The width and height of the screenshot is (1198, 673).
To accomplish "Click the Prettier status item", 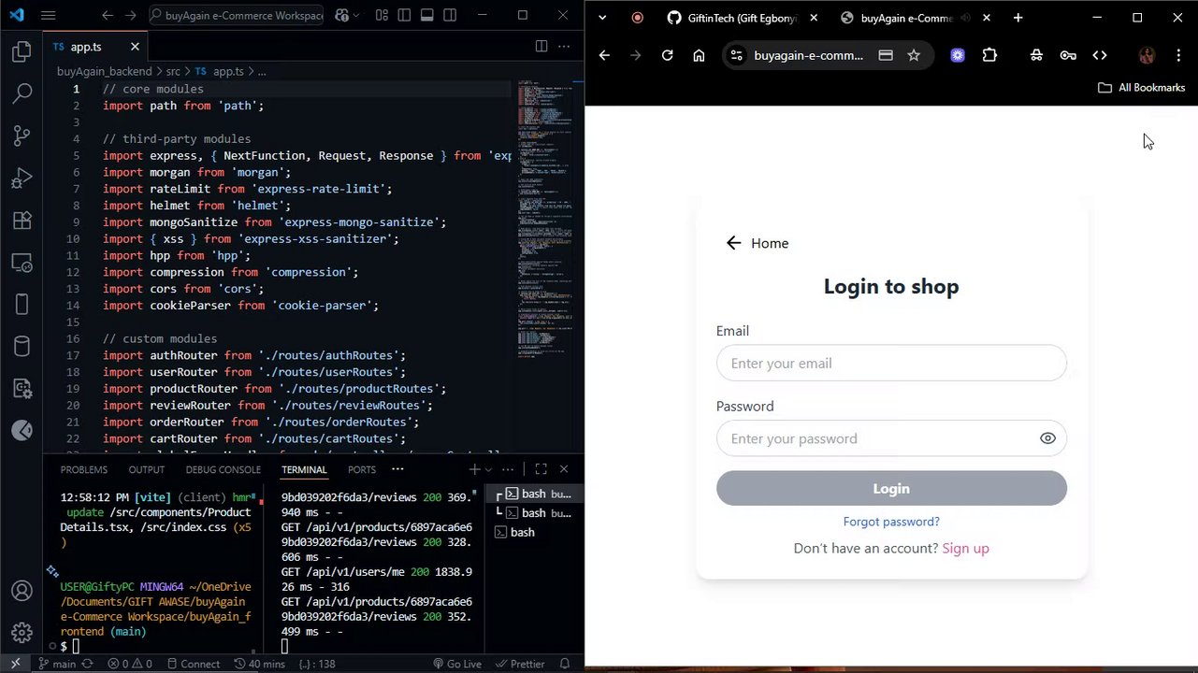I will 519,664.
